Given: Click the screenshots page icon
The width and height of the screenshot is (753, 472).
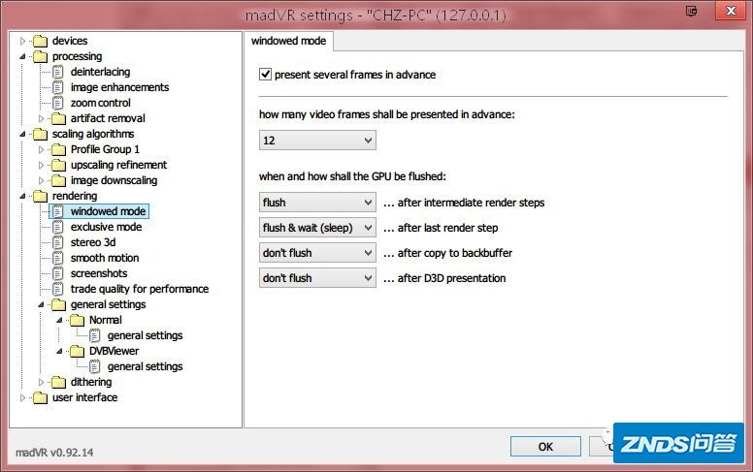Looking at the screenshot, I should coord(57,273).
